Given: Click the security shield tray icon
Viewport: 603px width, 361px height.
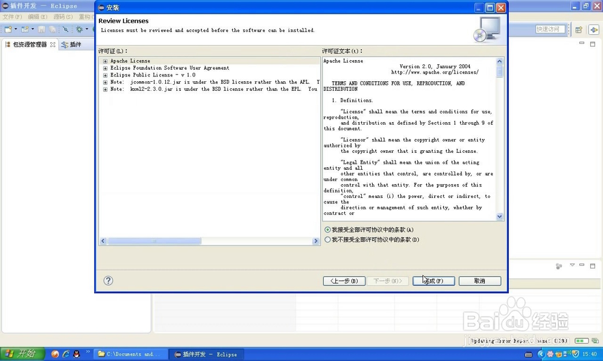Looking at the screenshot, I should pos(575,354).
